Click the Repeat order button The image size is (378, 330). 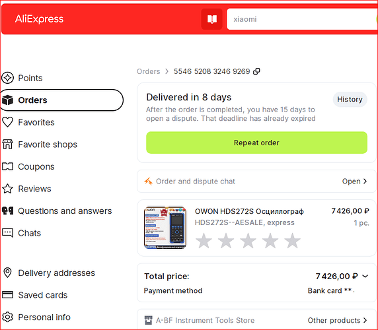pos(256,143)
